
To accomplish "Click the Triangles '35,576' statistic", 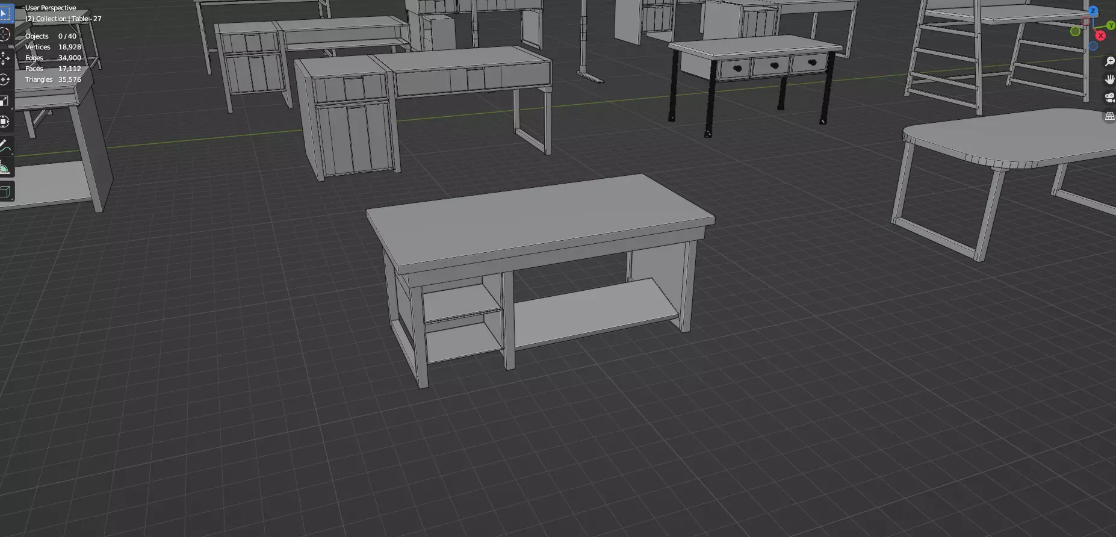I will coord(69,79).
